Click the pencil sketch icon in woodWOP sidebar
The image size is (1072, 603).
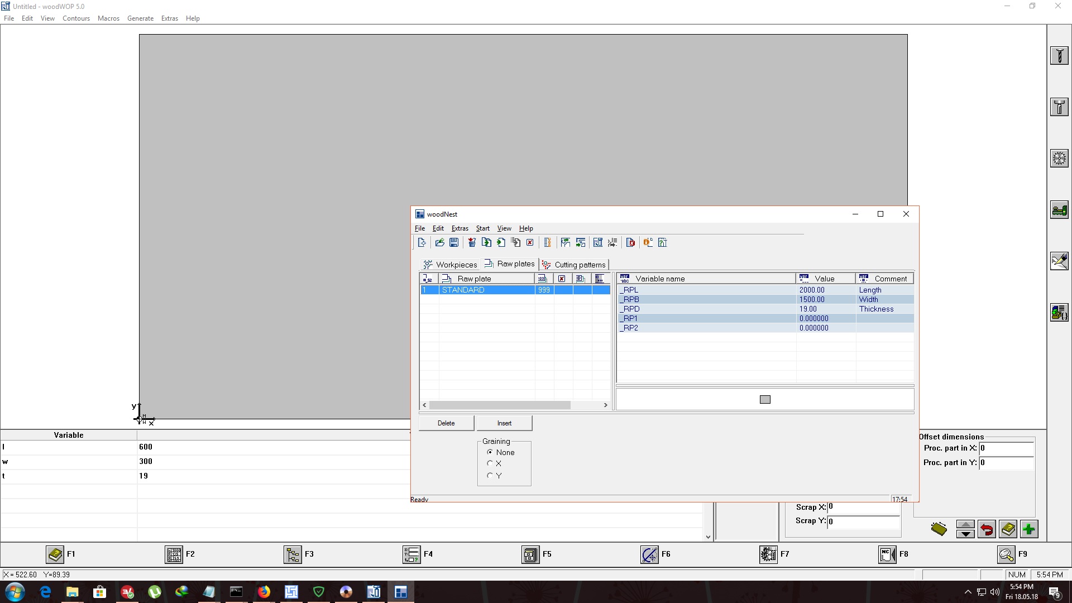click(x=1059, y=261)
